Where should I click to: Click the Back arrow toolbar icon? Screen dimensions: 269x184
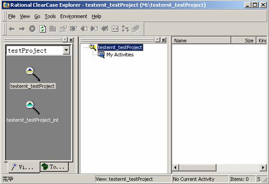(x=12, y=29)
